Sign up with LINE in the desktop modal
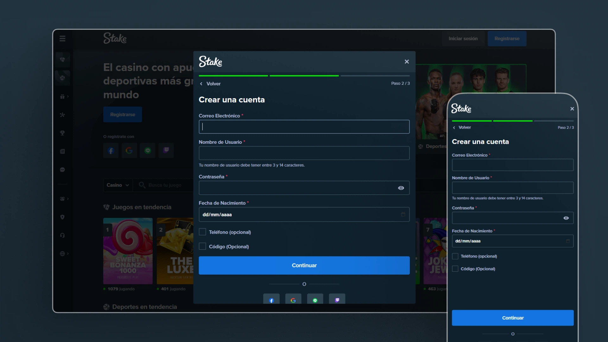608x342 pixels. pos(315,299)
